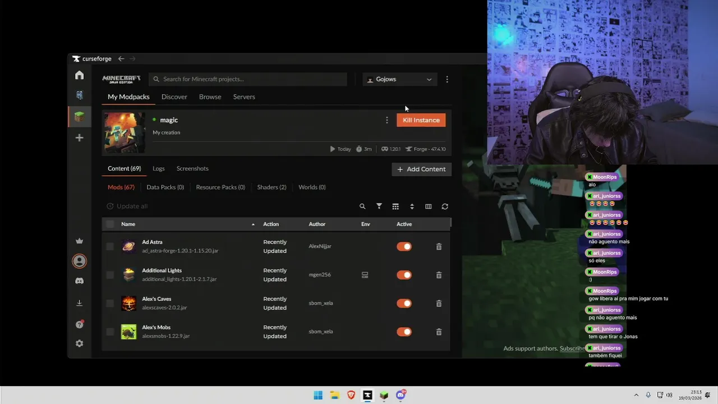
Task: Open the Gojows account dropdown
Action: pyautogui.click(x=399, y=80)
